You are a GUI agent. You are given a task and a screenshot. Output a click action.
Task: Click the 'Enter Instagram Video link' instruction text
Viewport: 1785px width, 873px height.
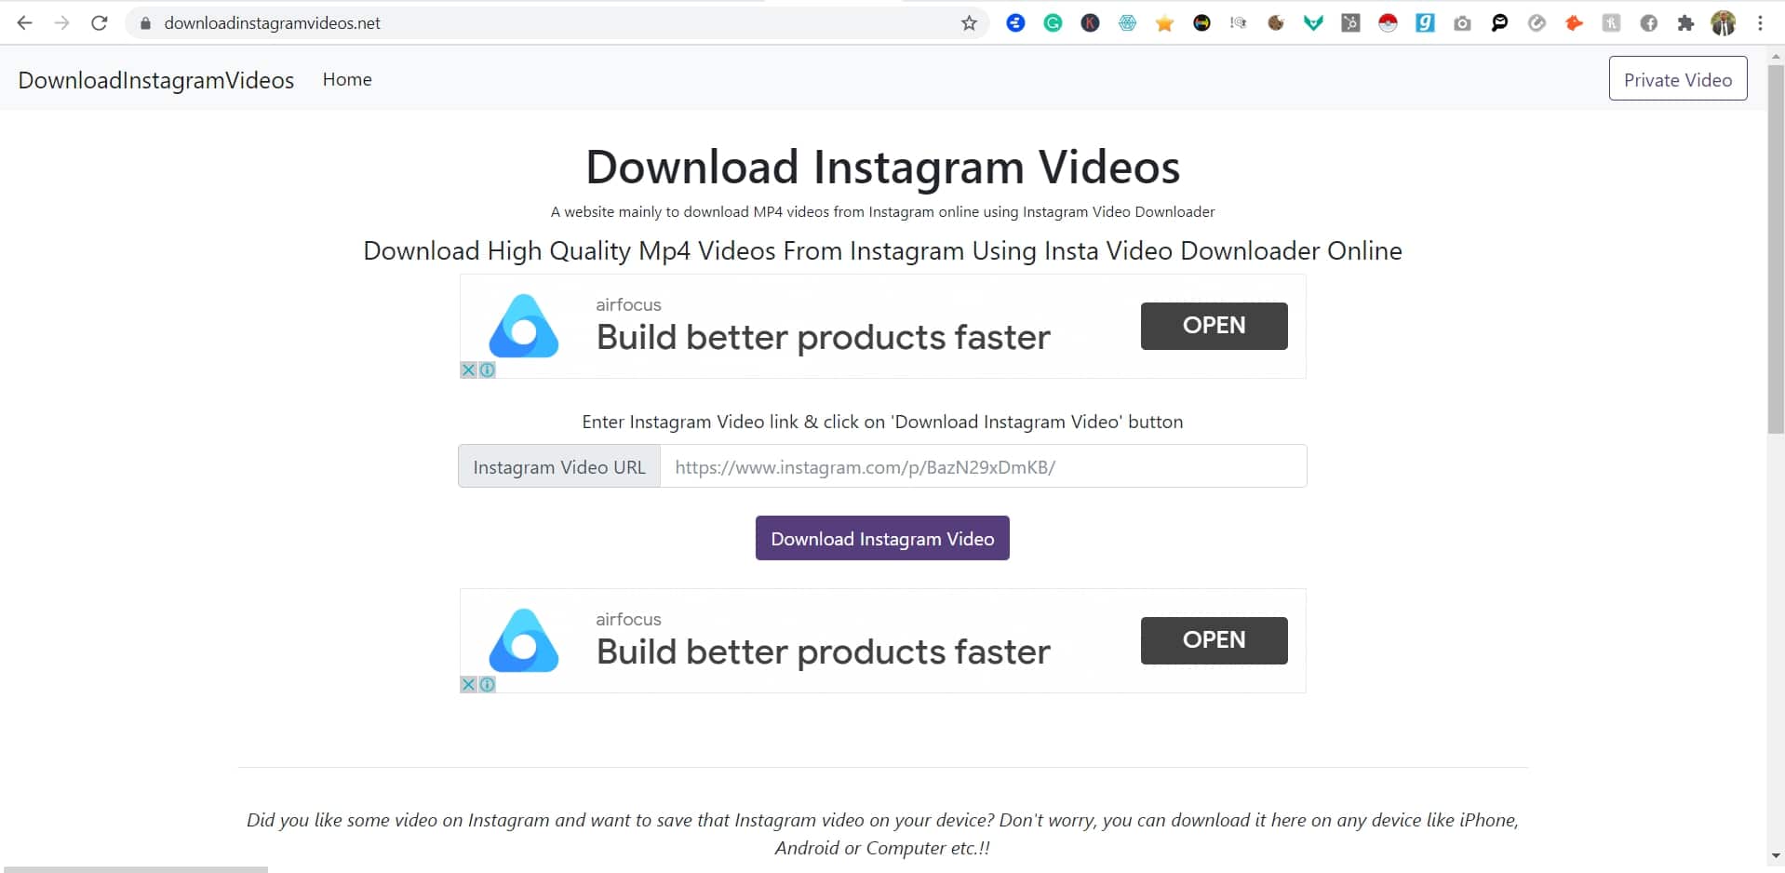[x=882, y=422]
